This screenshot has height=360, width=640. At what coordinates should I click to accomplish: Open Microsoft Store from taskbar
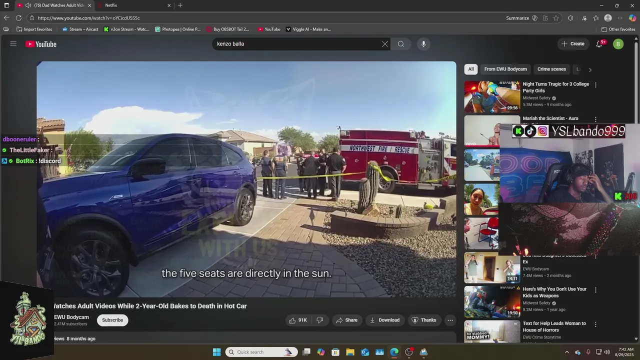(335, 352)
